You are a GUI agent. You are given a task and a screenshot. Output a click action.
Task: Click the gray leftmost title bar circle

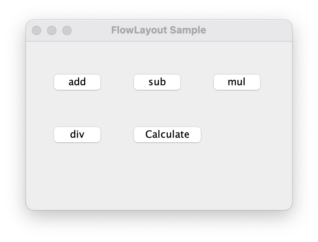click(x=37, y=30)
